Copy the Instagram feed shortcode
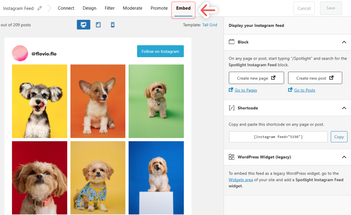Screen dimensions: 351x215 (339, 137)
